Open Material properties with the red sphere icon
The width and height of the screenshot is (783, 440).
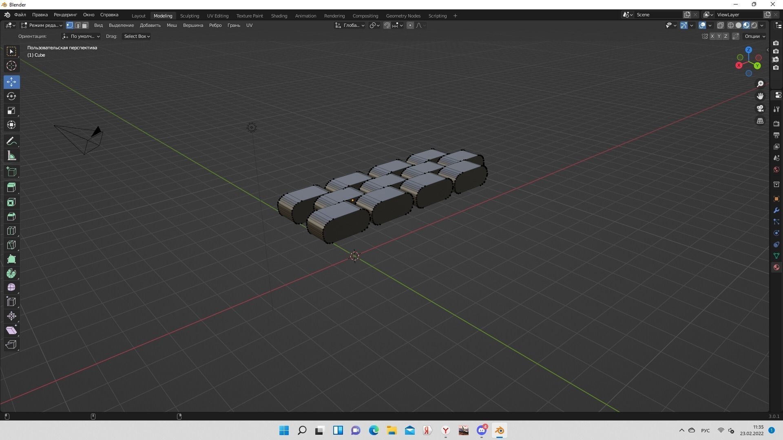point(776,267)
